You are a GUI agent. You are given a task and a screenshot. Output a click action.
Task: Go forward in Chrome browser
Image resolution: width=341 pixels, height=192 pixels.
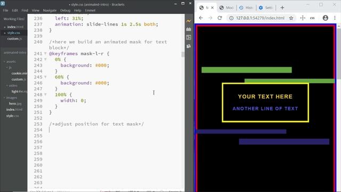[x=210, y=18]
